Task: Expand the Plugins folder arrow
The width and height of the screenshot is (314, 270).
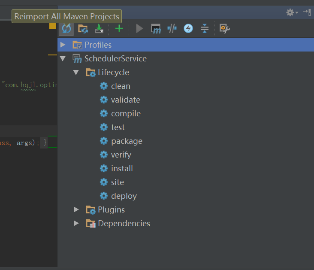Action: tap(76, 209)
